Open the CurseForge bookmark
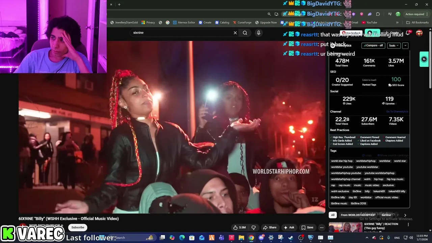The height and width of the screenshot is (243, 432). [x=242, y=23]
